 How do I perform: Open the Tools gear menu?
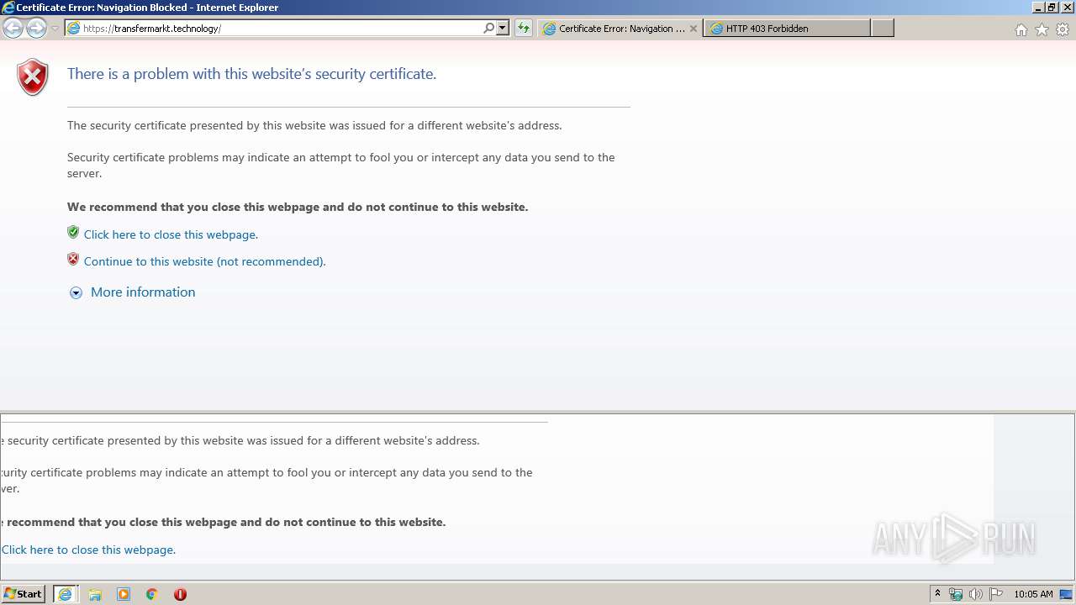point(1063,29)
